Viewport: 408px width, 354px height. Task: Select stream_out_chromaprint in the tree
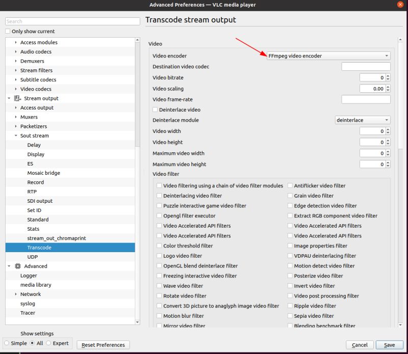click(x=57, y=238)
